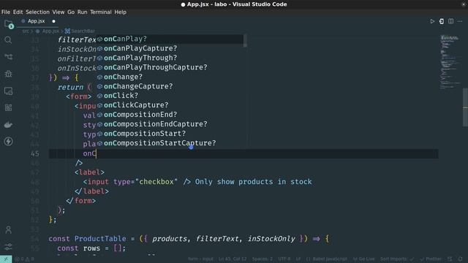Open the Thunder Client lightning icon

8,141
